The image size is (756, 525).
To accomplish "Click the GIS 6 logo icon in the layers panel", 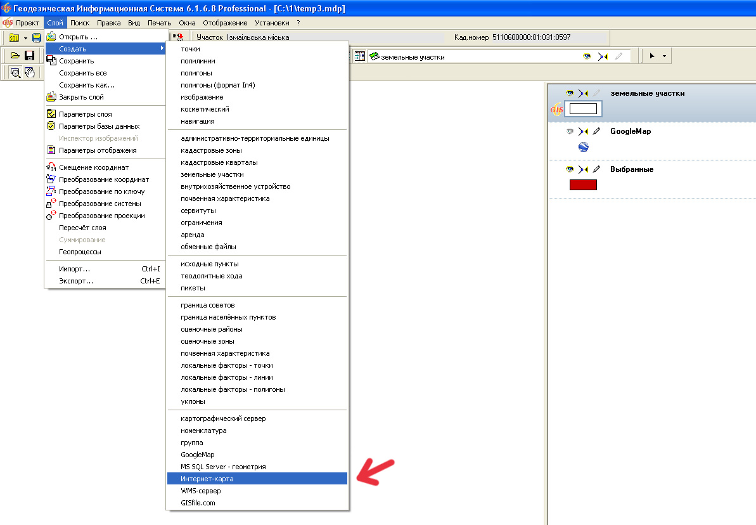I will coord(557,109).
